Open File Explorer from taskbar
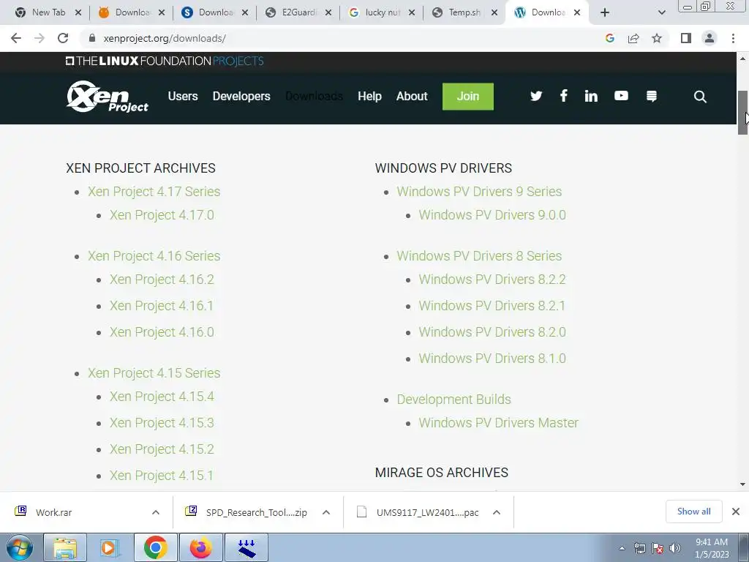The image size is (749, 562). click(65, 547)
